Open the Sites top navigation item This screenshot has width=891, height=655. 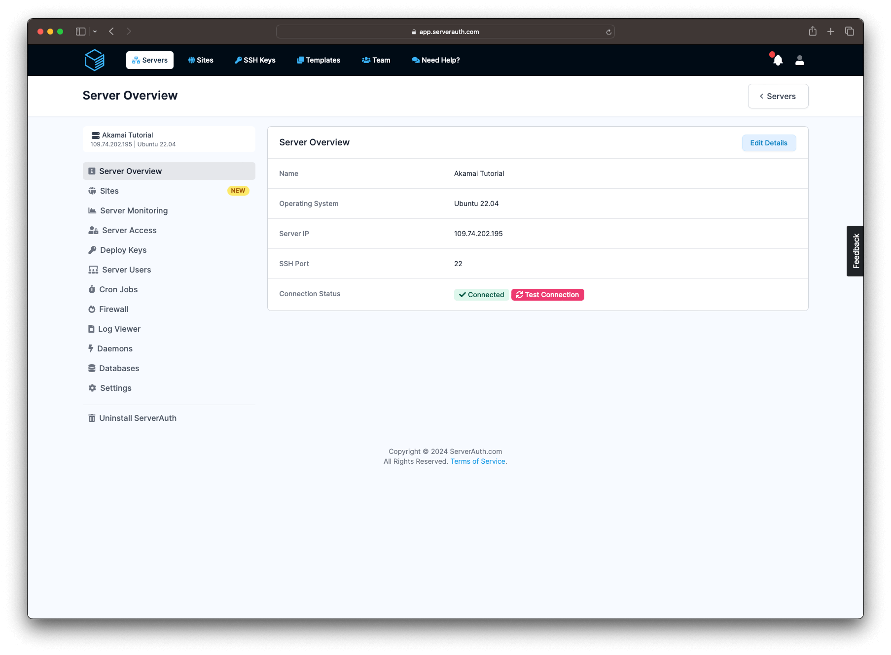(x=201, y=60)
